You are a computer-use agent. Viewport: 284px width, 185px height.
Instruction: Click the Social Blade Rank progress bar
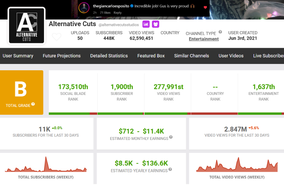tap(73, 114)
